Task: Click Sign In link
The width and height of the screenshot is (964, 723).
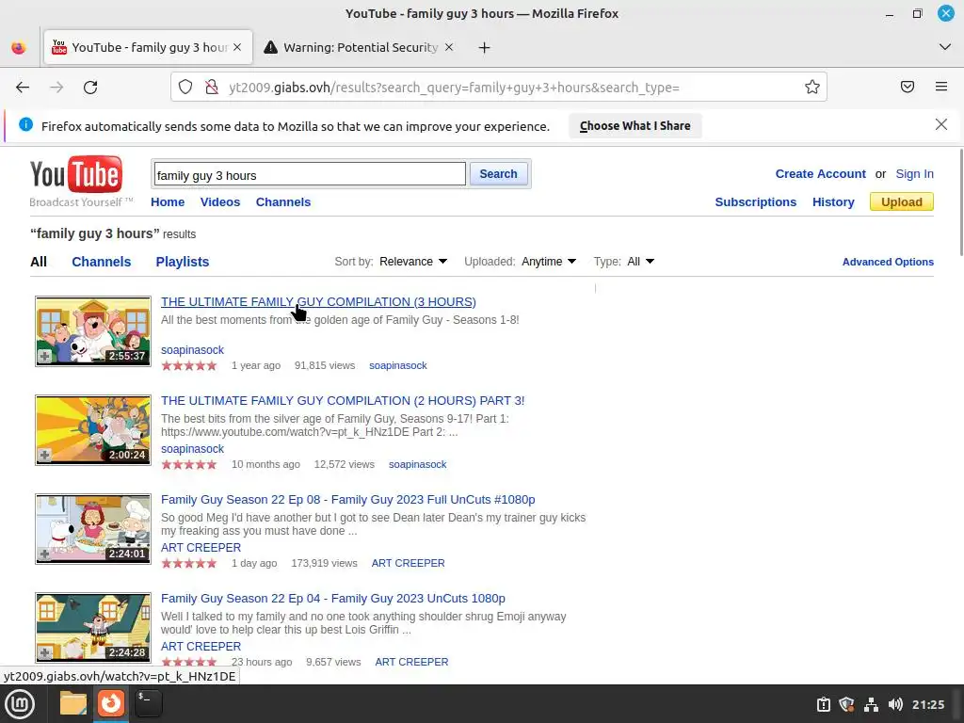Action: coord(914,174)
